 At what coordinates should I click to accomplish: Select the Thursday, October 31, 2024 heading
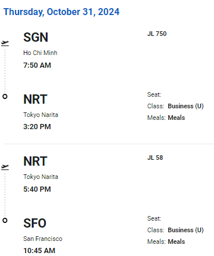pos(61,12)
